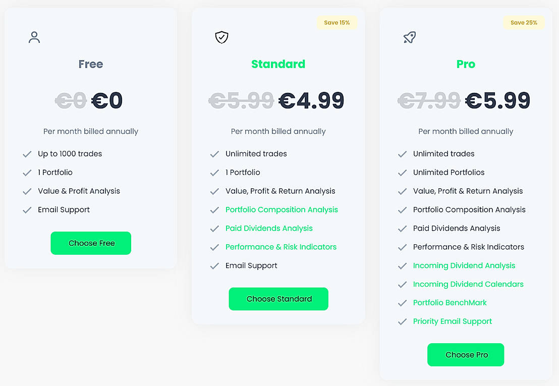Click Incoming Dividend Calendars feature text
The width and height of the screenshot is (559, 386).
tap(468, 284)
